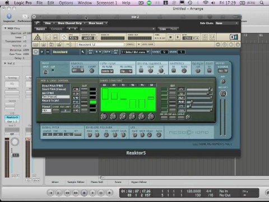Click the Logic channel strip volume fader

click(x=15, y=155)
